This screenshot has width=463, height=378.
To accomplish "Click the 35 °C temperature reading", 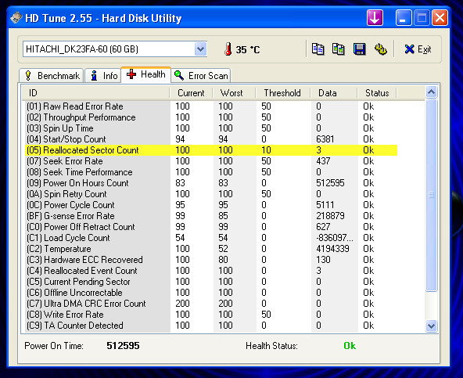I will (x=248, y=49).
